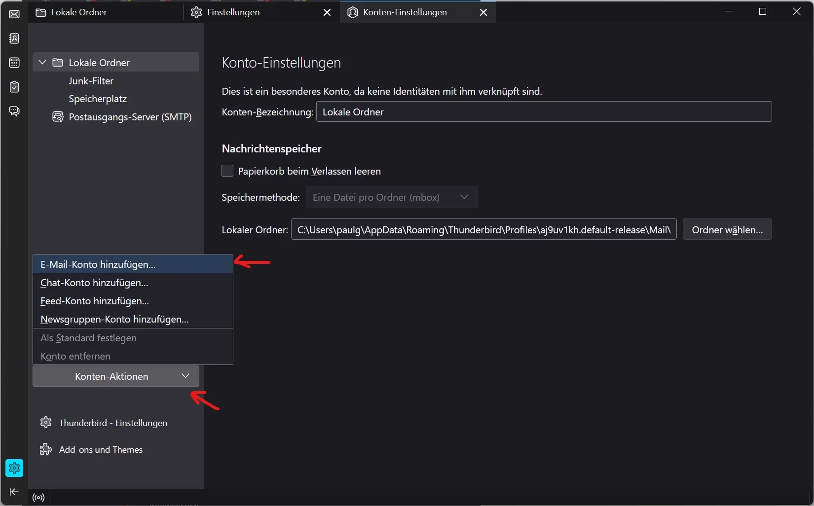Click the Konten-Bezeichnung input field

544,112
